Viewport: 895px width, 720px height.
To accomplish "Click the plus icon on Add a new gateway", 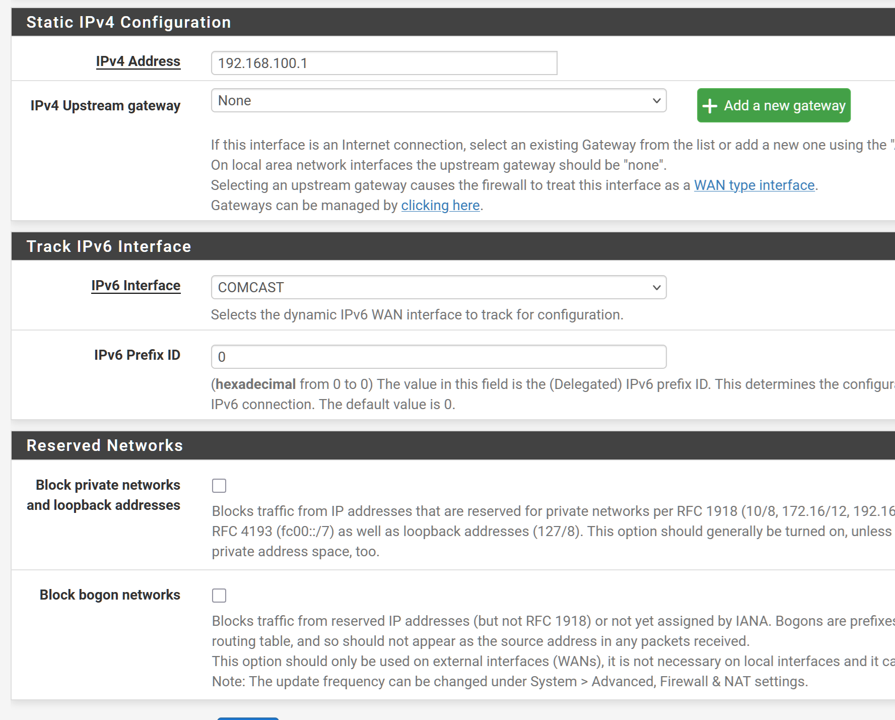I will point(709,106).
